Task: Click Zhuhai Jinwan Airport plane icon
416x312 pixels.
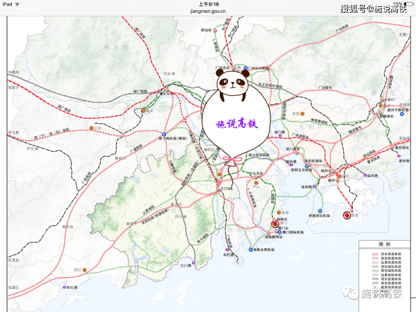Action: point(250,250)
